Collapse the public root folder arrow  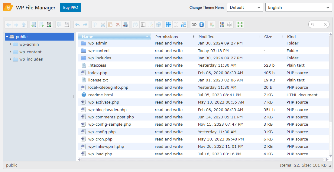point(7,37)
